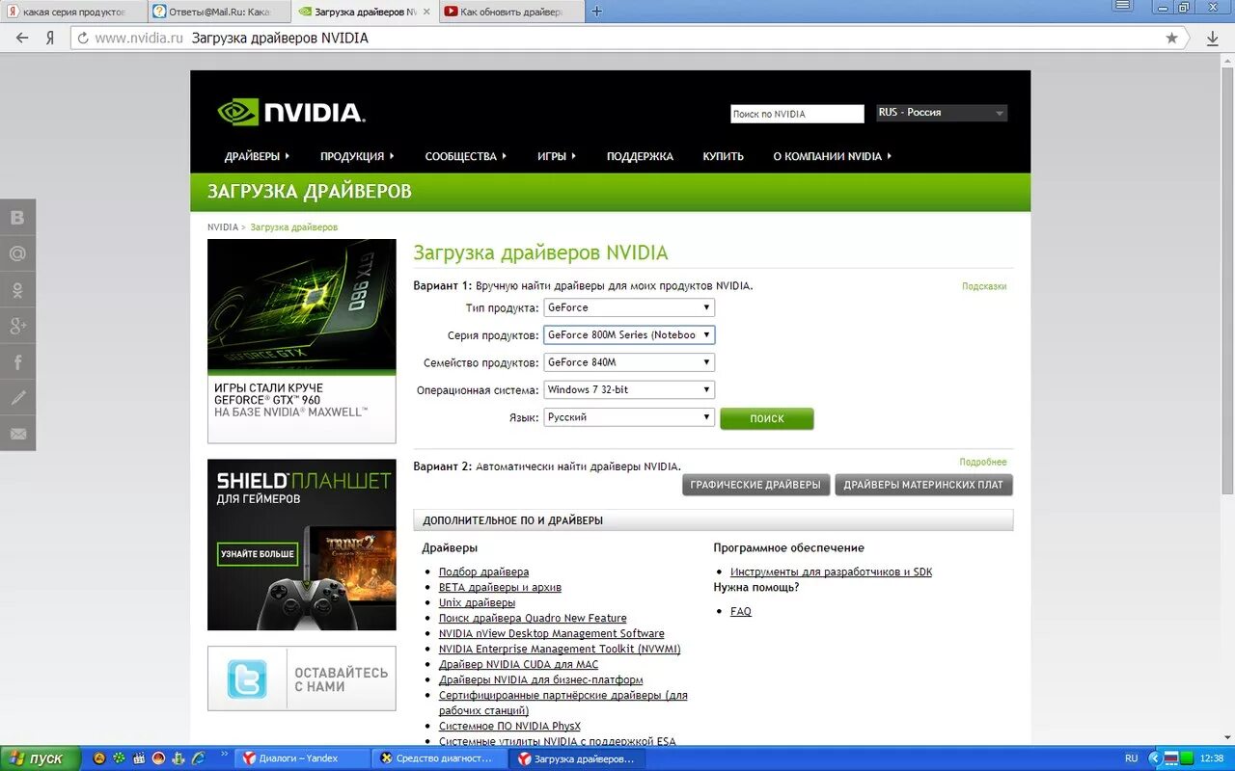This screenshot has width=1235, height=771.
Task: Open the 'Поддержка' navigation item
Action: (x=640, y=156)
